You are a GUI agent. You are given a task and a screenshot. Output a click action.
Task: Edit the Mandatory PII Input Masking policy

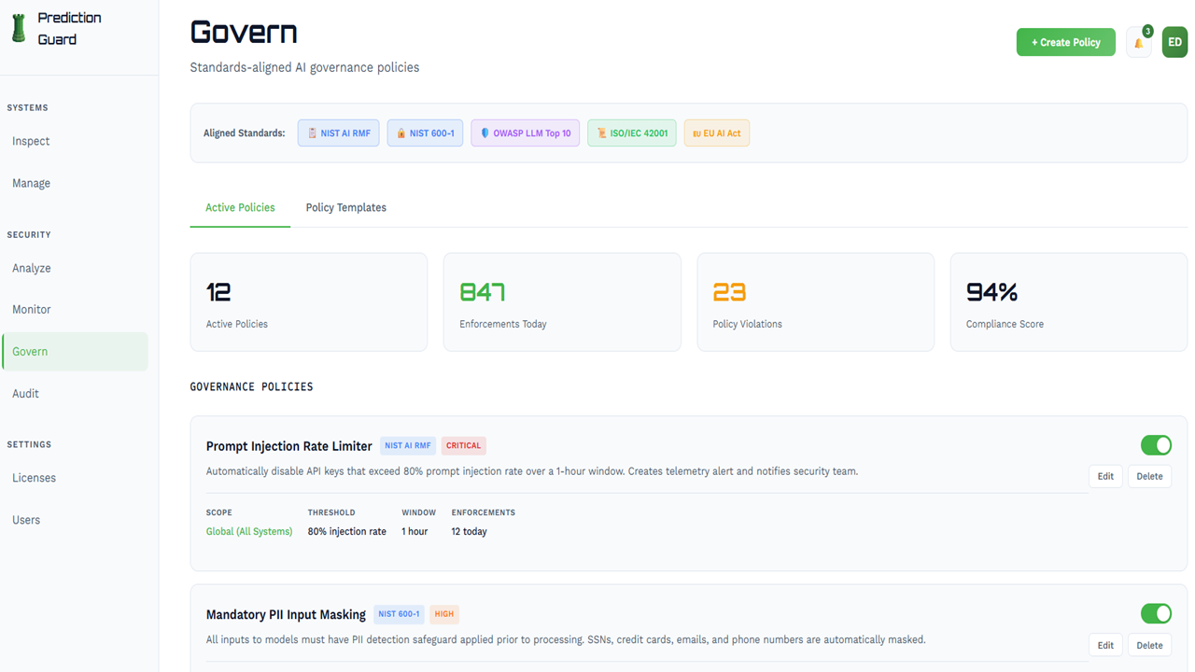1105,645
